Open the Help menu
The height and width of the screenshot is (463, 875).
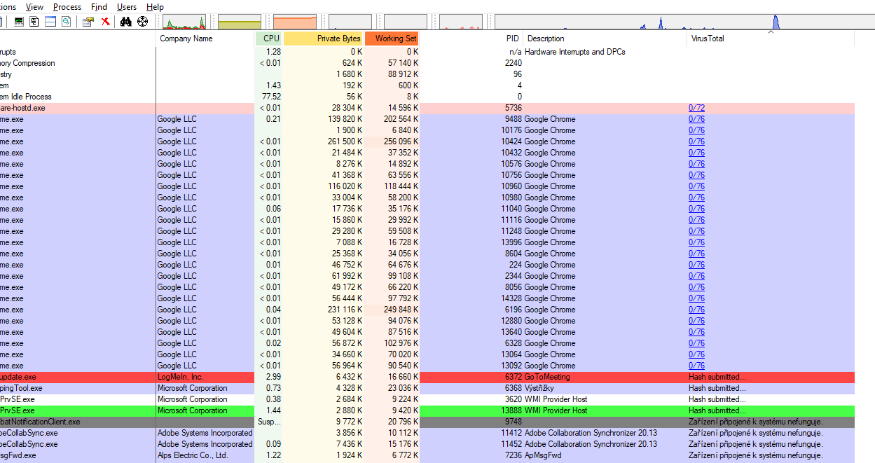click(155, 7)
